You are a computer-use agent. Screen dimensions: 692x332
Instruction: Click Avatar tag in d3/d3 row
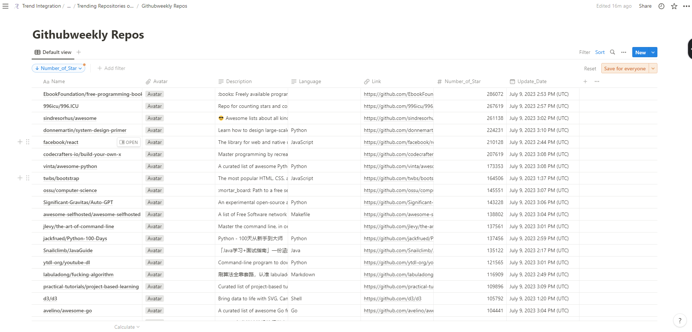[154, 298]
